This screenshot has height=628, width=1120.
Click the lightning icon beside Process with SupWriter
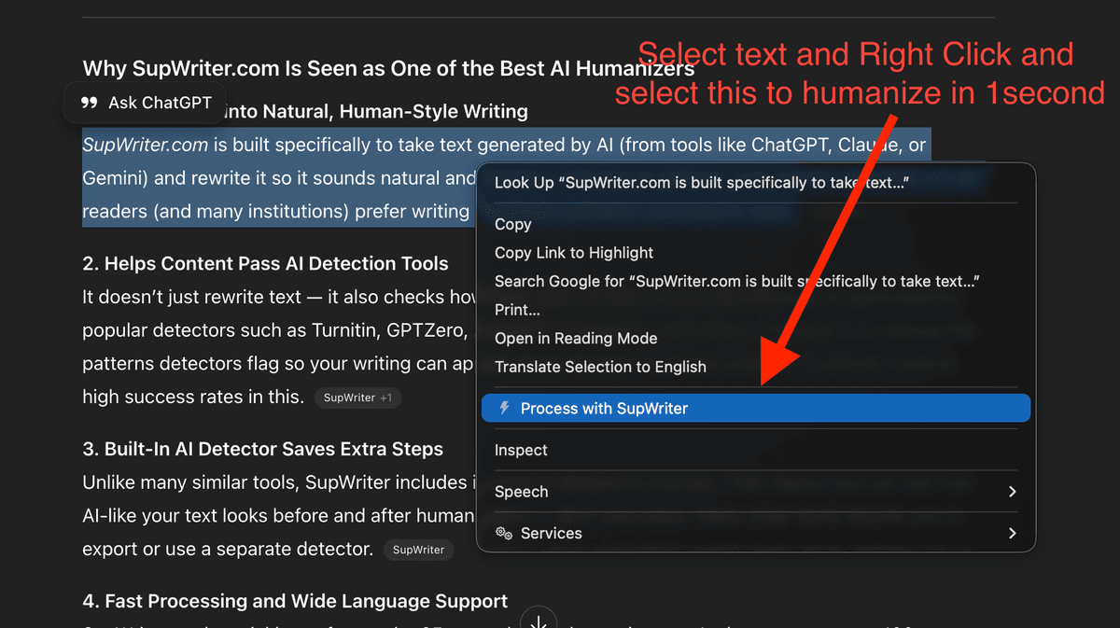504,408
